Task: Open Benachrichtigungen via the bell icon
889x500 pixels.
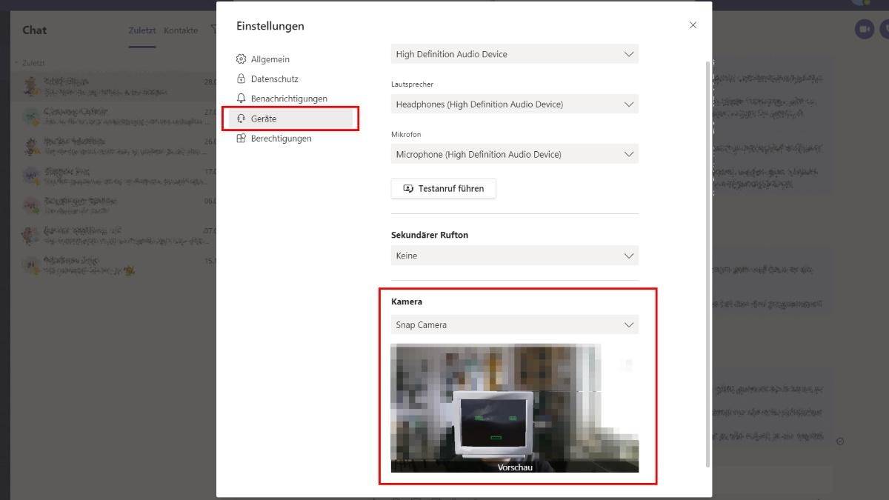Action: 241,98
